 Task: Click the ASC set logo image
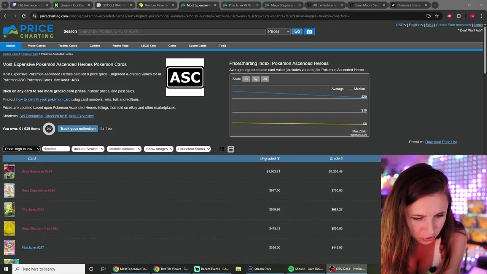pos(185,77)
